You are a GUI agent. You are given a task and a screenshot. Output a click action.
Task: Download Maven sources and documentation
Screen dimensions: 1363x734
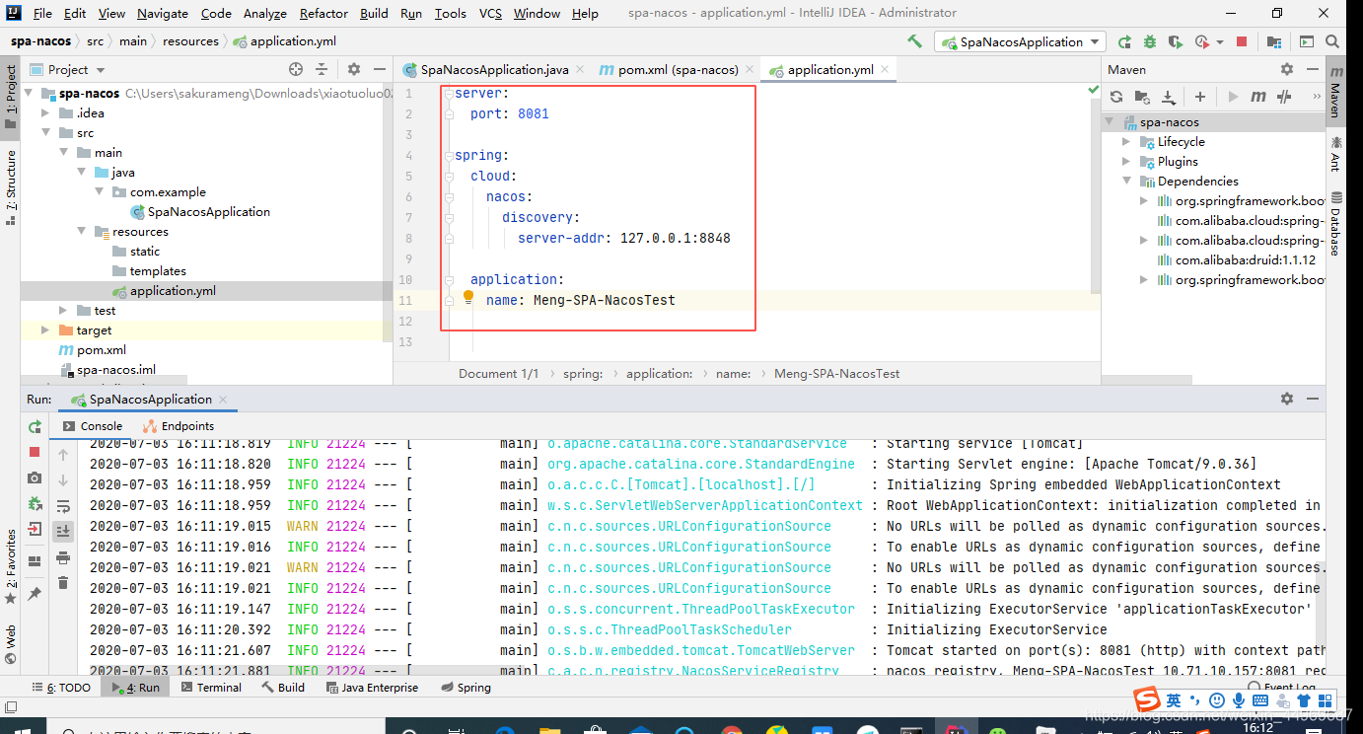(x=1169, y=97)
